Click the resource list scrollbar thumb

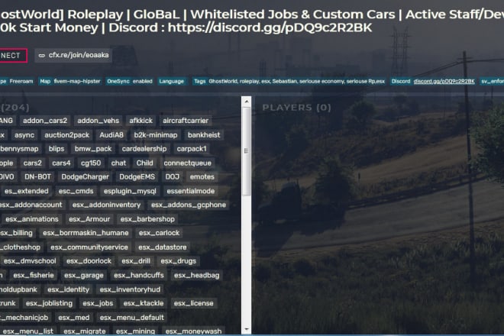246,151
